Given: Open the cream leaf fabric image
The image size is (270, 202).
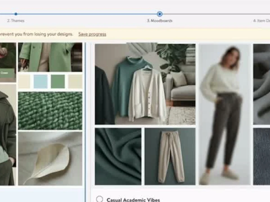Looking at the screenshot, I should (x=50, y=159).
